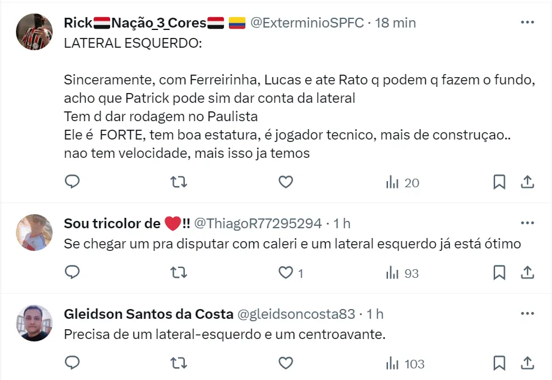
Task: View analytics showing 103 views
Action: (405, 363)
